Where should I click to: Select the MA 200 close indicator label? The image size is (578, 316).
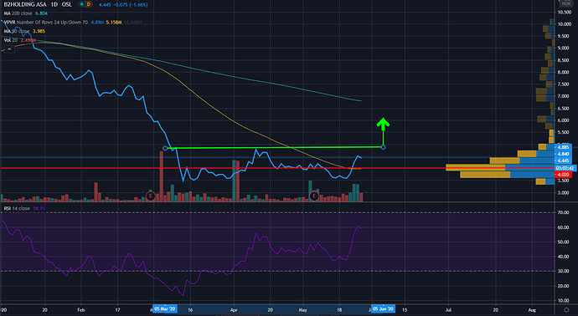point(18,13)
